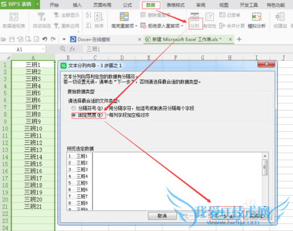This screenshot has height=231, width=293.
Task: Select the 分隔符号 delimited radio button
Action: click(73, 108)
